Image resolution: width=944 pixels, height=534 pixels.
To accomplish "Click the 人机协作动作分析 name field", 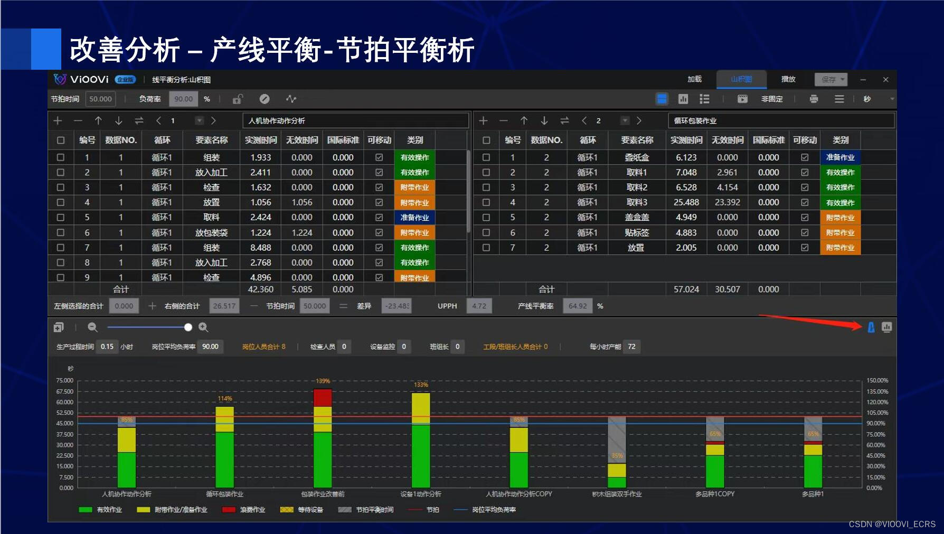I will click(356, 121).
